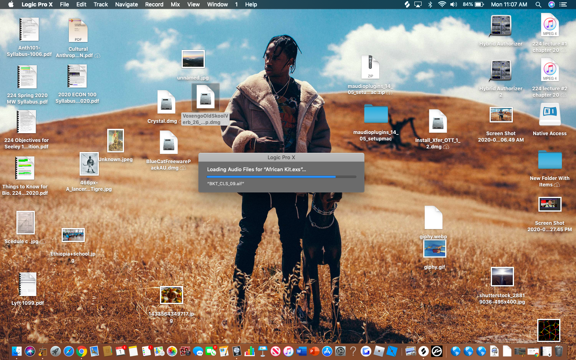Open the Navigate menu
This screenshot has height=360, width=576.
tap(126, 4)
